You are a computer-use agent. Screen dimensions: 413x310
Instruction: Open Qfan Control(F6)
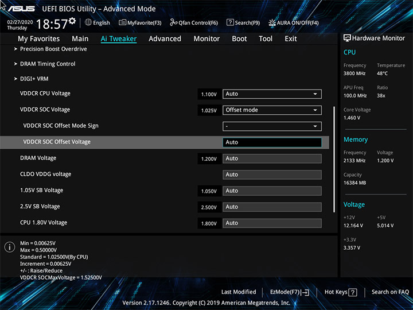pyautogui.click(x=194, y=22)
